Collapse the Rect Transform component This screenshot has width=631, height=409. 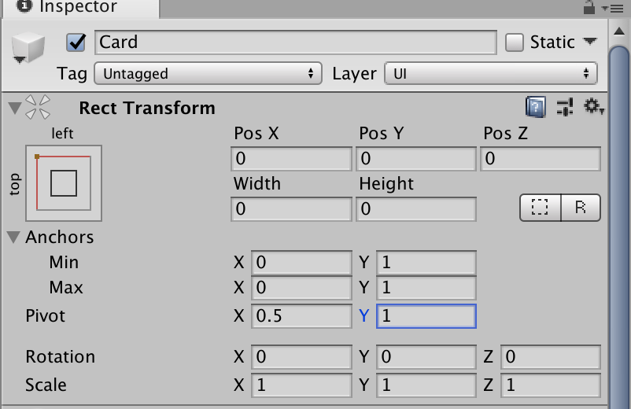tap(14, 109)
